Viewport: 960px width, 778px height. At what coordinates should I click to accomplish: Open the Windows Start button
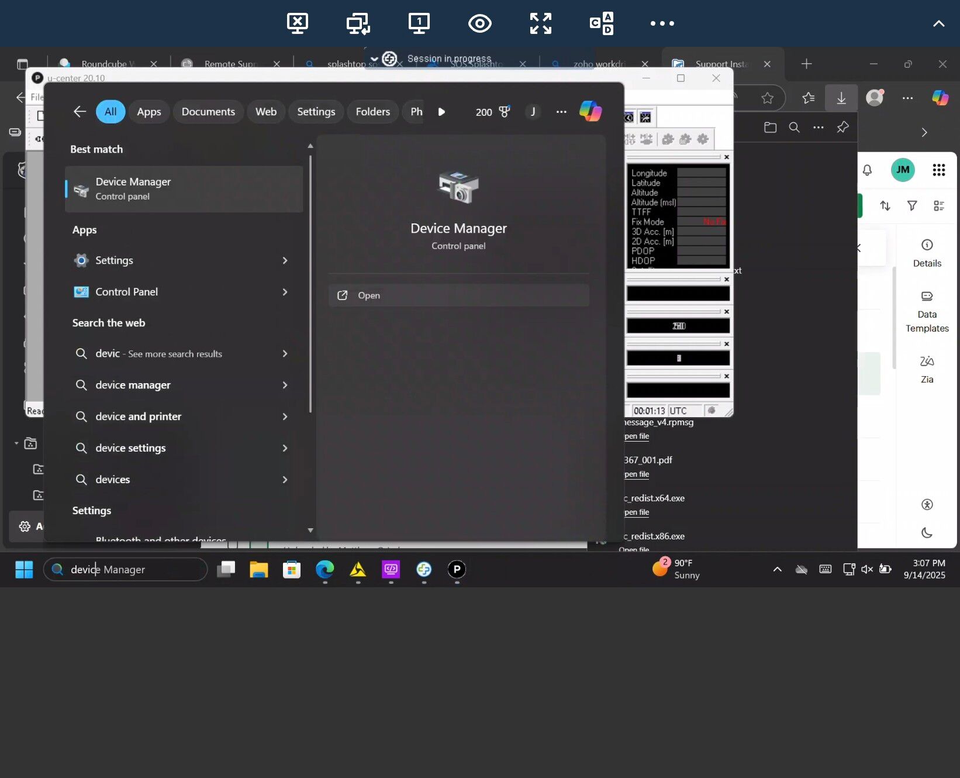[24, 569]
